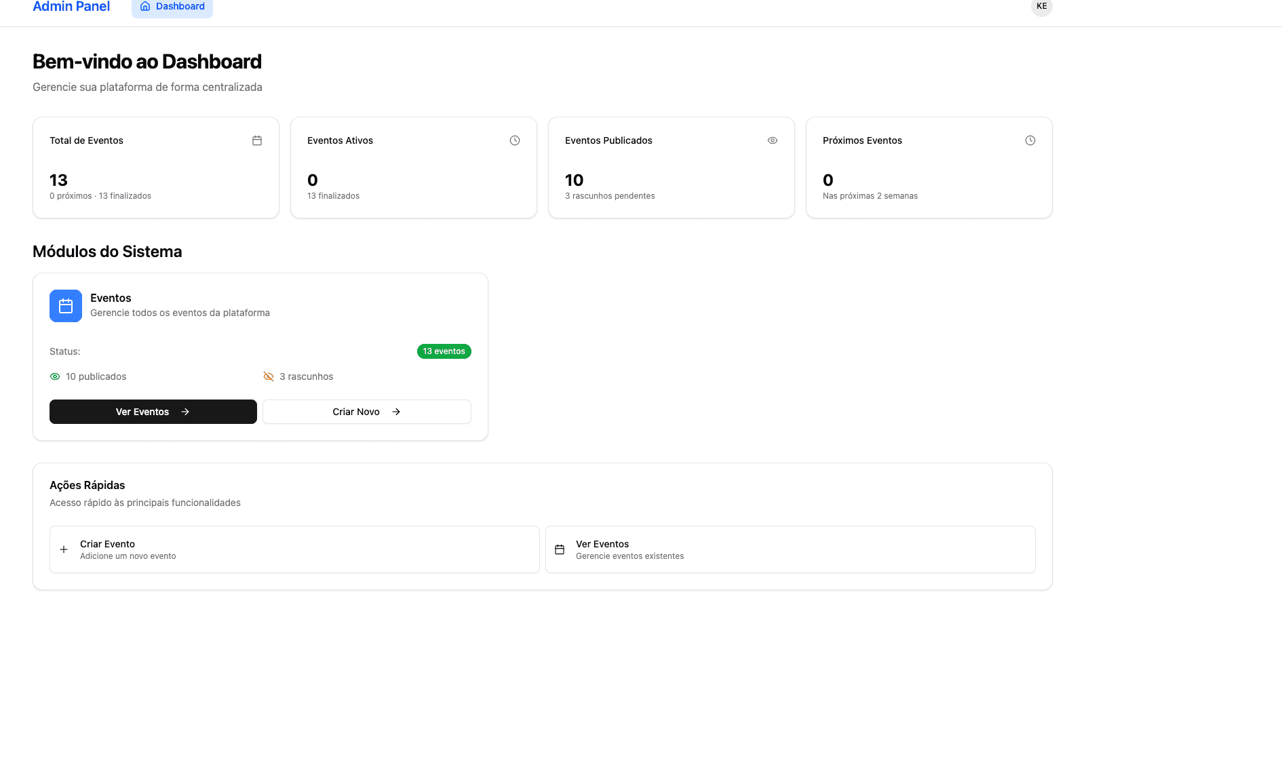The height and width of the screenshot is (759, 1282).
Task: Click the plus icon beside Criar Evento
Action: coord(64,549)
